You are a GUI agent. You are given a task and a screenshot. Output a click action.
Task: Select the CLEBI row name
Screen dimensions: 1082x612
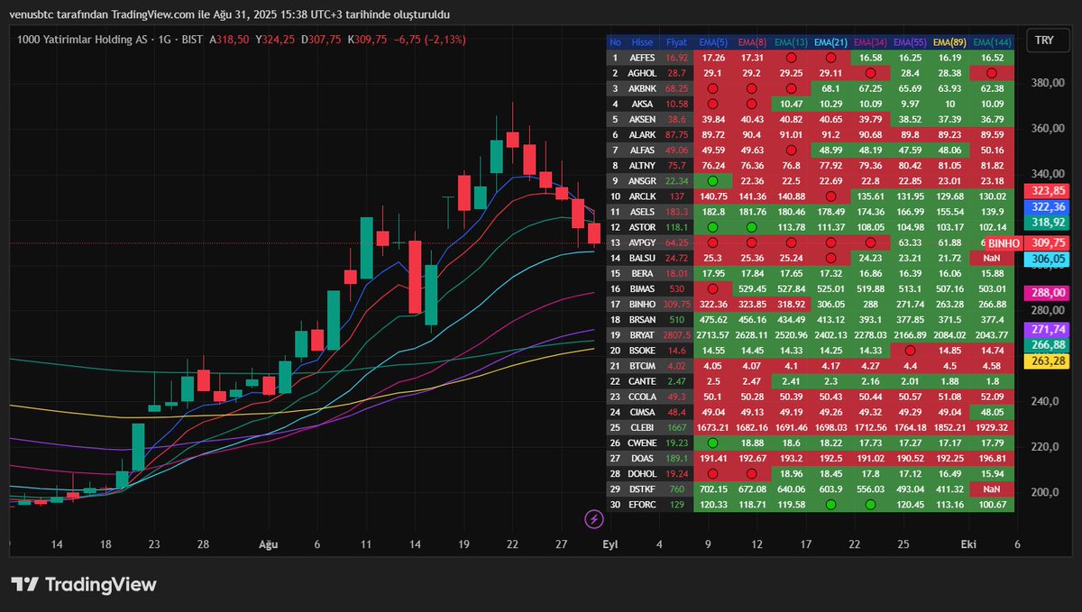(x=641, y=427)
